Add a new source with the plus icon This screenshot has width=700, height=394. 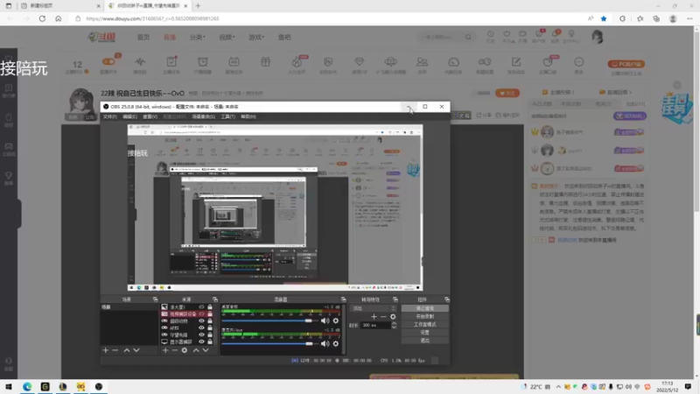[165, 350]
